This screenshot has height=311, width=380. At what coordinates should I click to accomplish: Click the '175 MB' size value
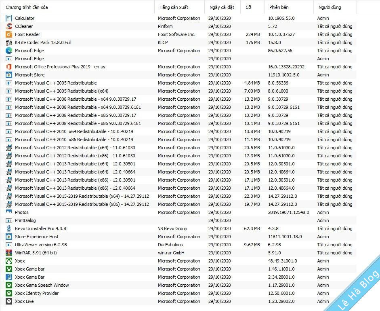tap(253, 42)
